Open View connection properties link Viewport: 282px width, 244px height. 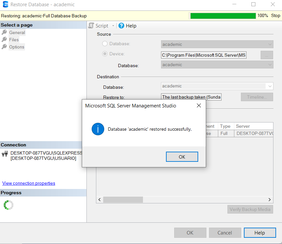[x=29, y=183]
